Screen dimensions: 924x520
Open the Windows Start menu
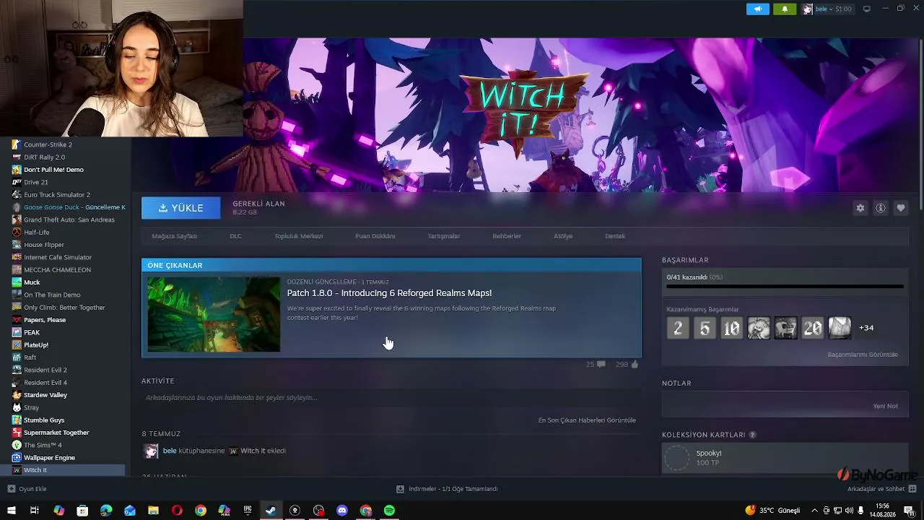tap(11, 511)
